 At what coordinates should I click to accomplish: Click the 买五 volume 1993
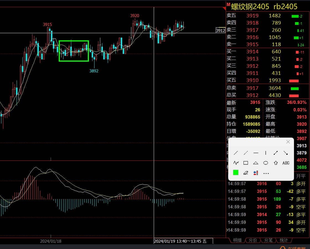[275, 80]
